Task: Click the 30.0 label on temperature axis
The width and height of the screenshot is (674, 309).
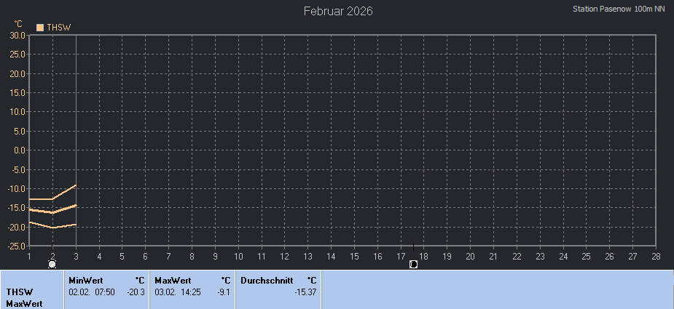Action: coord(17,35)
